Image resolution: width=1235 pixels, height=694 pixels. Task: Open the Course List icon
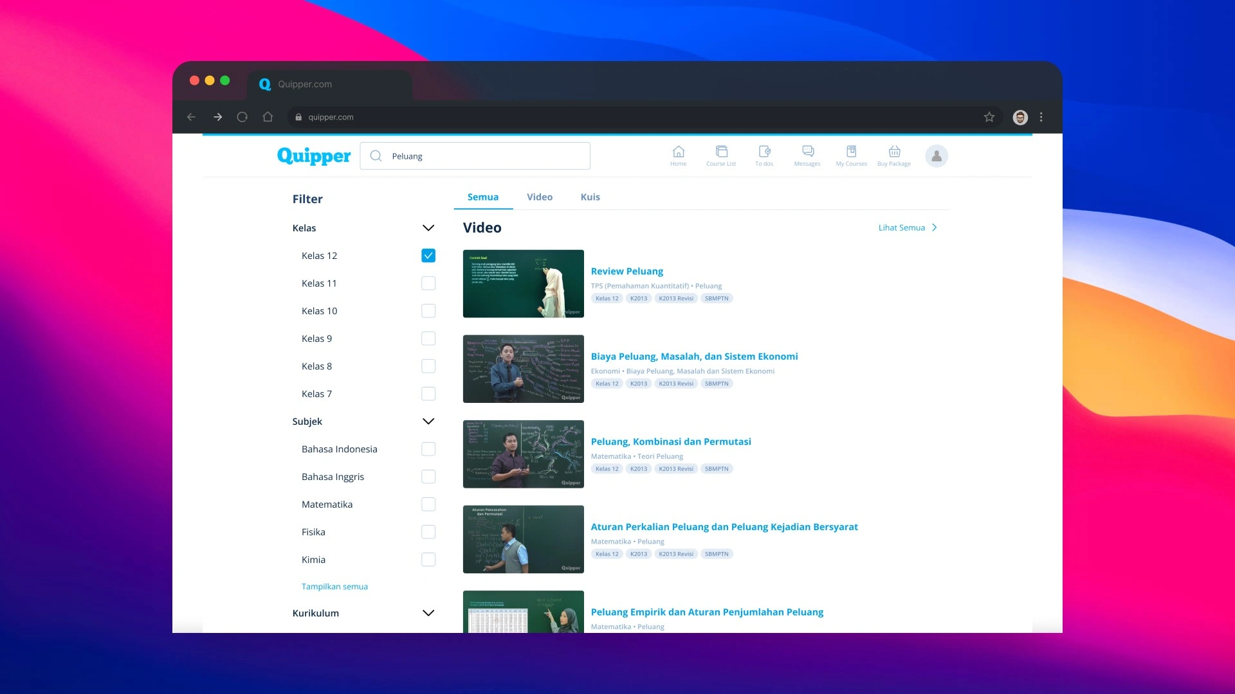(721, 156)
